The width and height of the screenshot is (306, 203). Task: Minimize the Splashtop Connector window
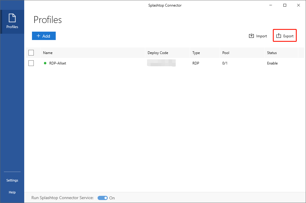(x=270, y=5)
